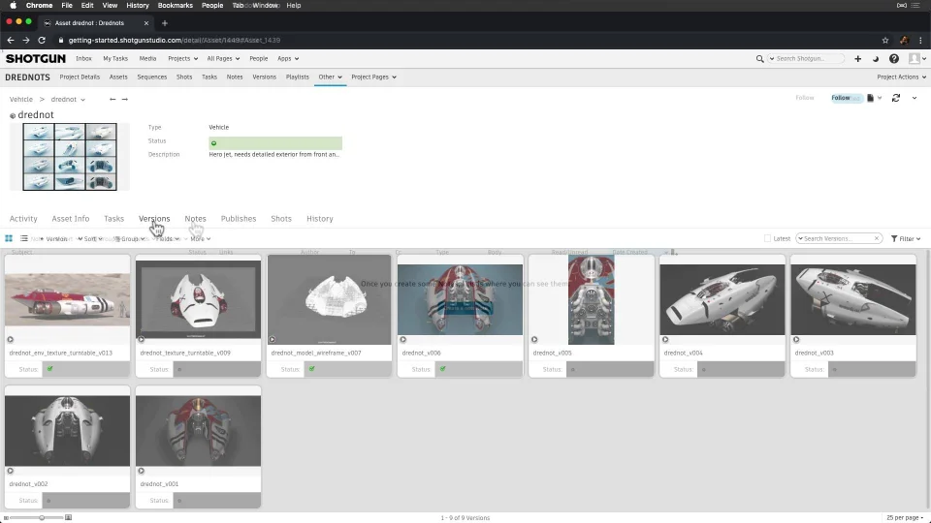931x523 pixels.
Task: Go to previous asset arrow
Action: tap(112, 99)
